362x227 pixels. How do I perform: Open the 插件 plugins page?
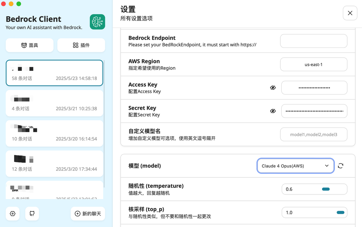click(x=81, y=45)
